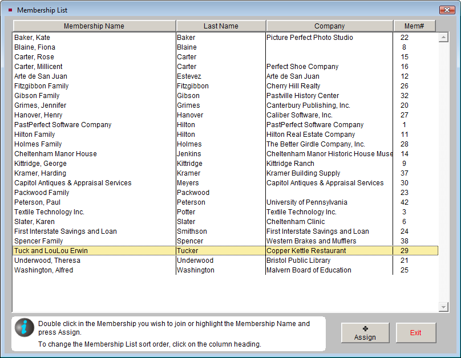
Task: Click last name Jenkins
Action: click(189, 153)
